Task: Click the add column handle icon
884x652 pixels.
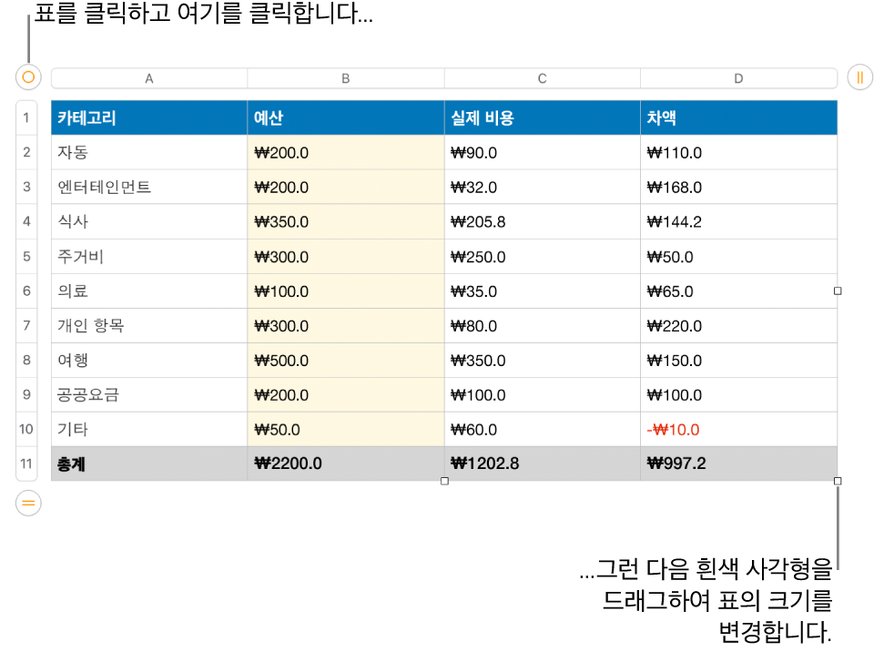Action: pyautogui.click(x=859, y=77)
